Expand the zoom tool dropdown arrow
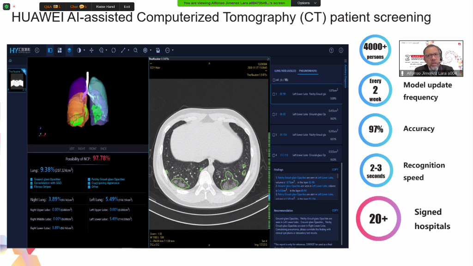 [x=106, y=50]
